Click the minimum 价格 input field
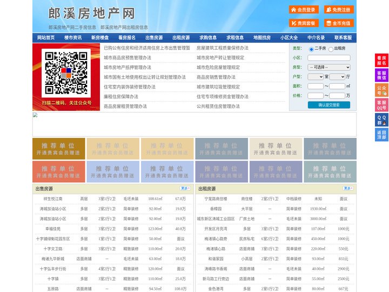389x292 pixels. pos(316,96)
